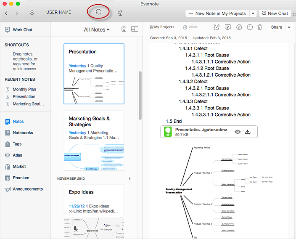Click the annotate icon
296x239 pixels.
point(239,27)
